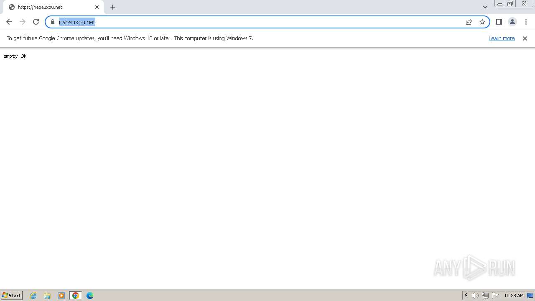Open the Chrome profile menu
The height and width of the screenshot is (301, 535).
tap(512, 22)
